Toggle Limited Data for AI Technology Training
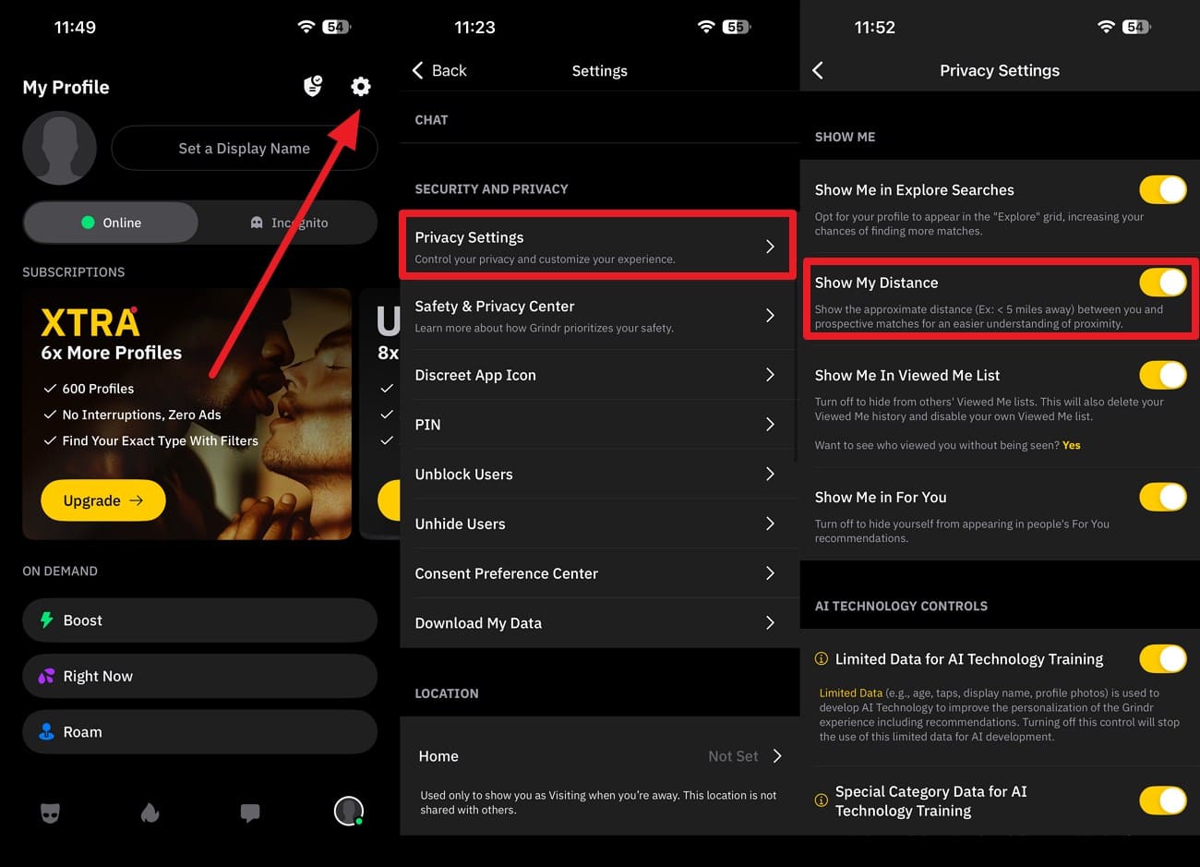1200x867 pixels. (1163, 659)
